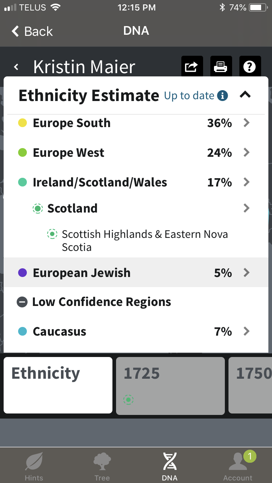Switch to the Tree tab
272x483 pixels.
[102, 466]
